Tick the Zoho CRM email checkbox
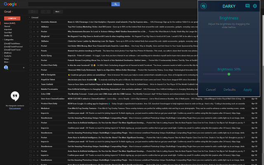 pyautogui.click(x=31, y=94)
